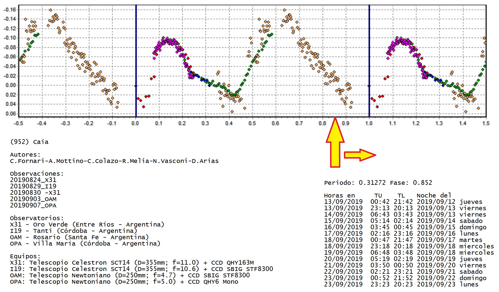Click the Villa María observatory line

coord(85,243)
